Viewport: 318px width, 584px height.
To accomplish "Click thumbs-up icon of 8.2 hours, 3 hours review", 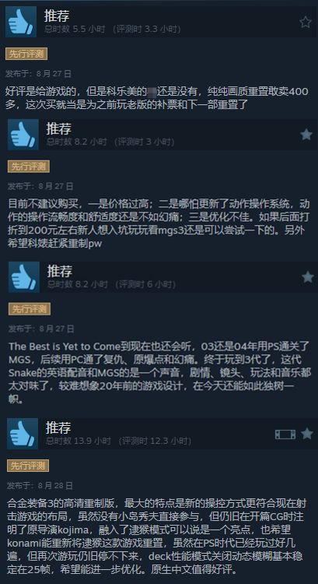I will 23,135.
